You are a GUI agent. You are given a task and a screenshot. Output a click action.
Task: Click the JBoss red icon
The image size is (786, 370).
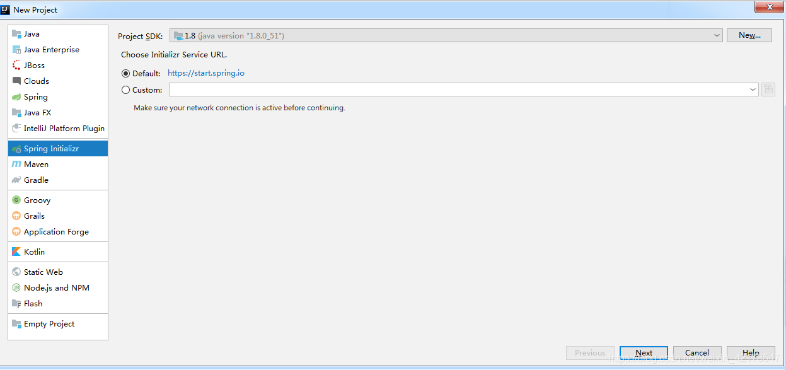pos(16,66)
